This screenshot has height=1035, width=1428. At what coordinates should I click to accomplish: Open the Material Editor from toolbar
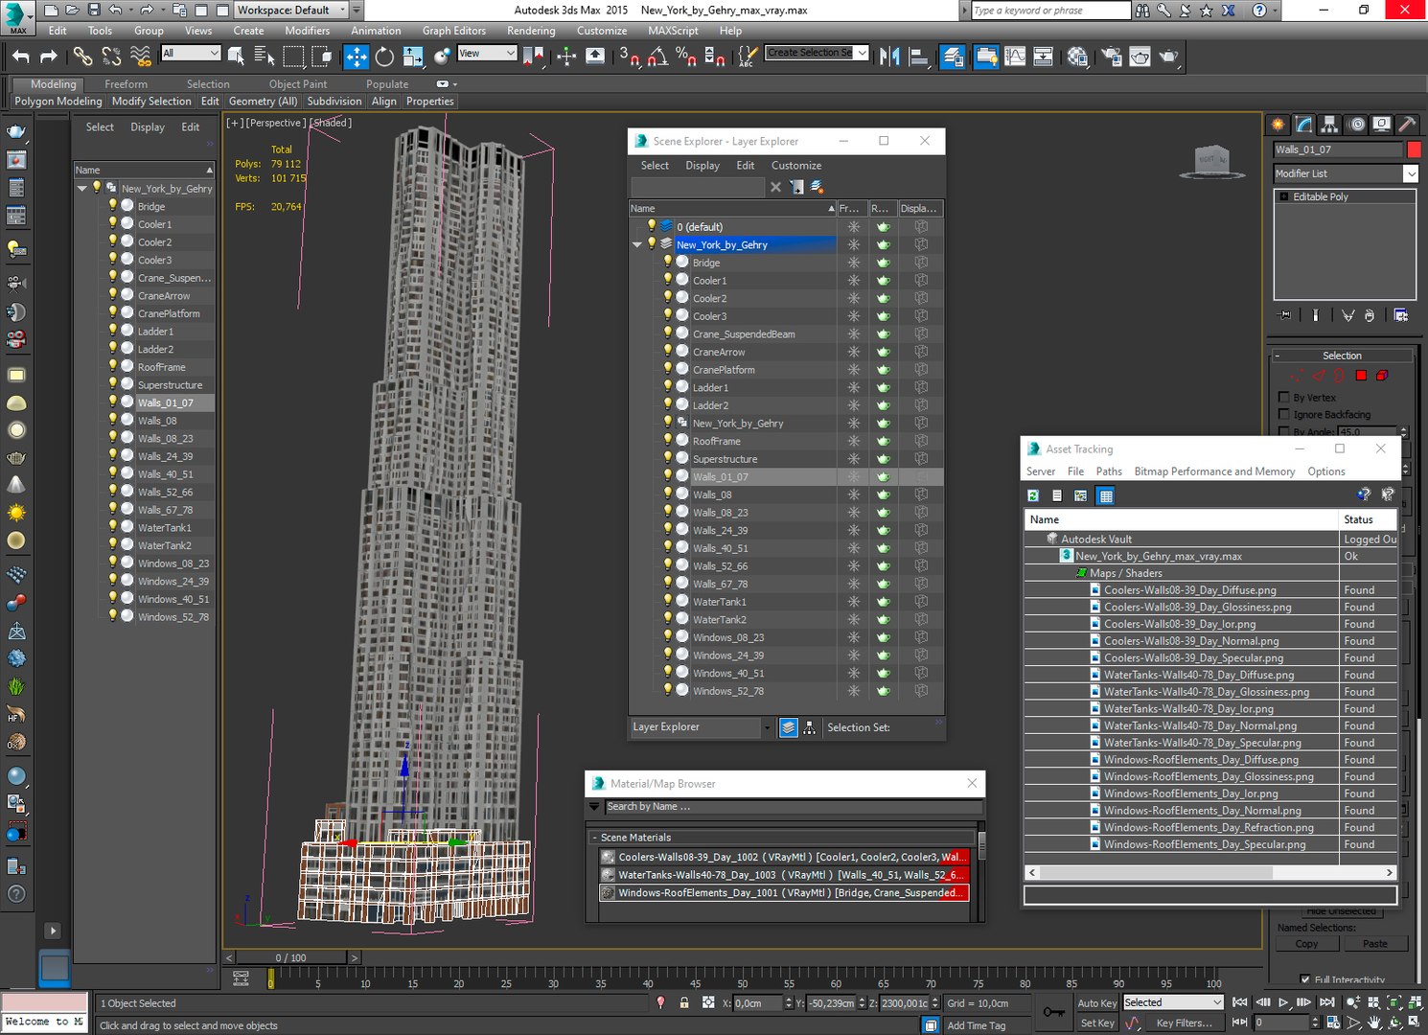click(1077, 57)
